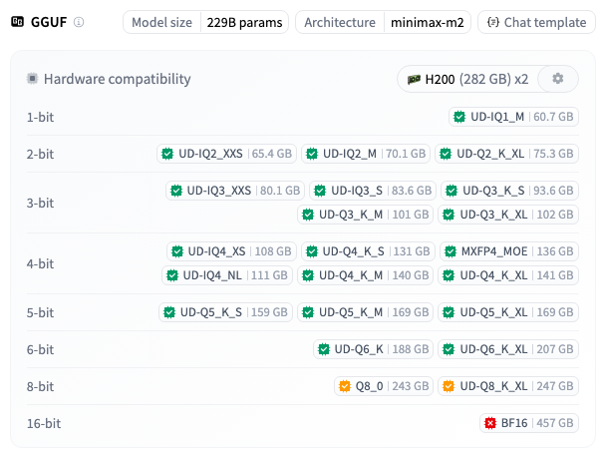Click the red incompatible icon on BF16

click(x=488, y=423)
